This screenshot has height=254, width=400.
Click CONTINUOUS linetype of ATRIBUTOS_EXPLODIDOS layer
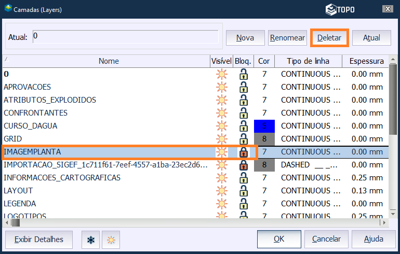[x=311, y=100]
